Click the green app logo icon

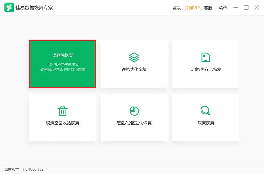[x=9, y=8]
